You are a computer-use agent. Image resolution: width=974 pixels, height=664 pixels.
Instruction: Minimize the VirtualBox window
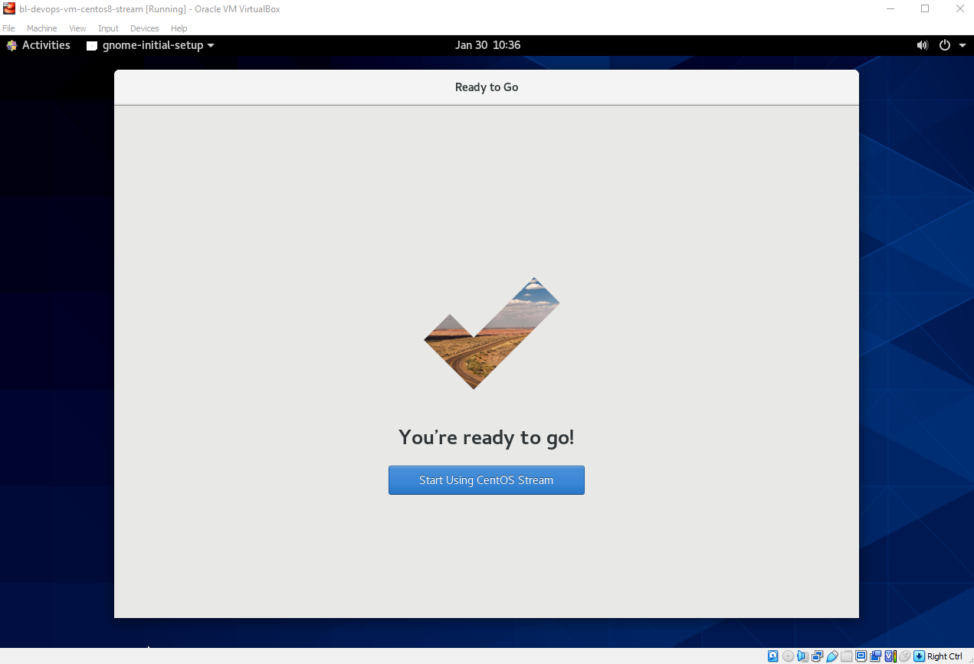[x=890, y=8]
